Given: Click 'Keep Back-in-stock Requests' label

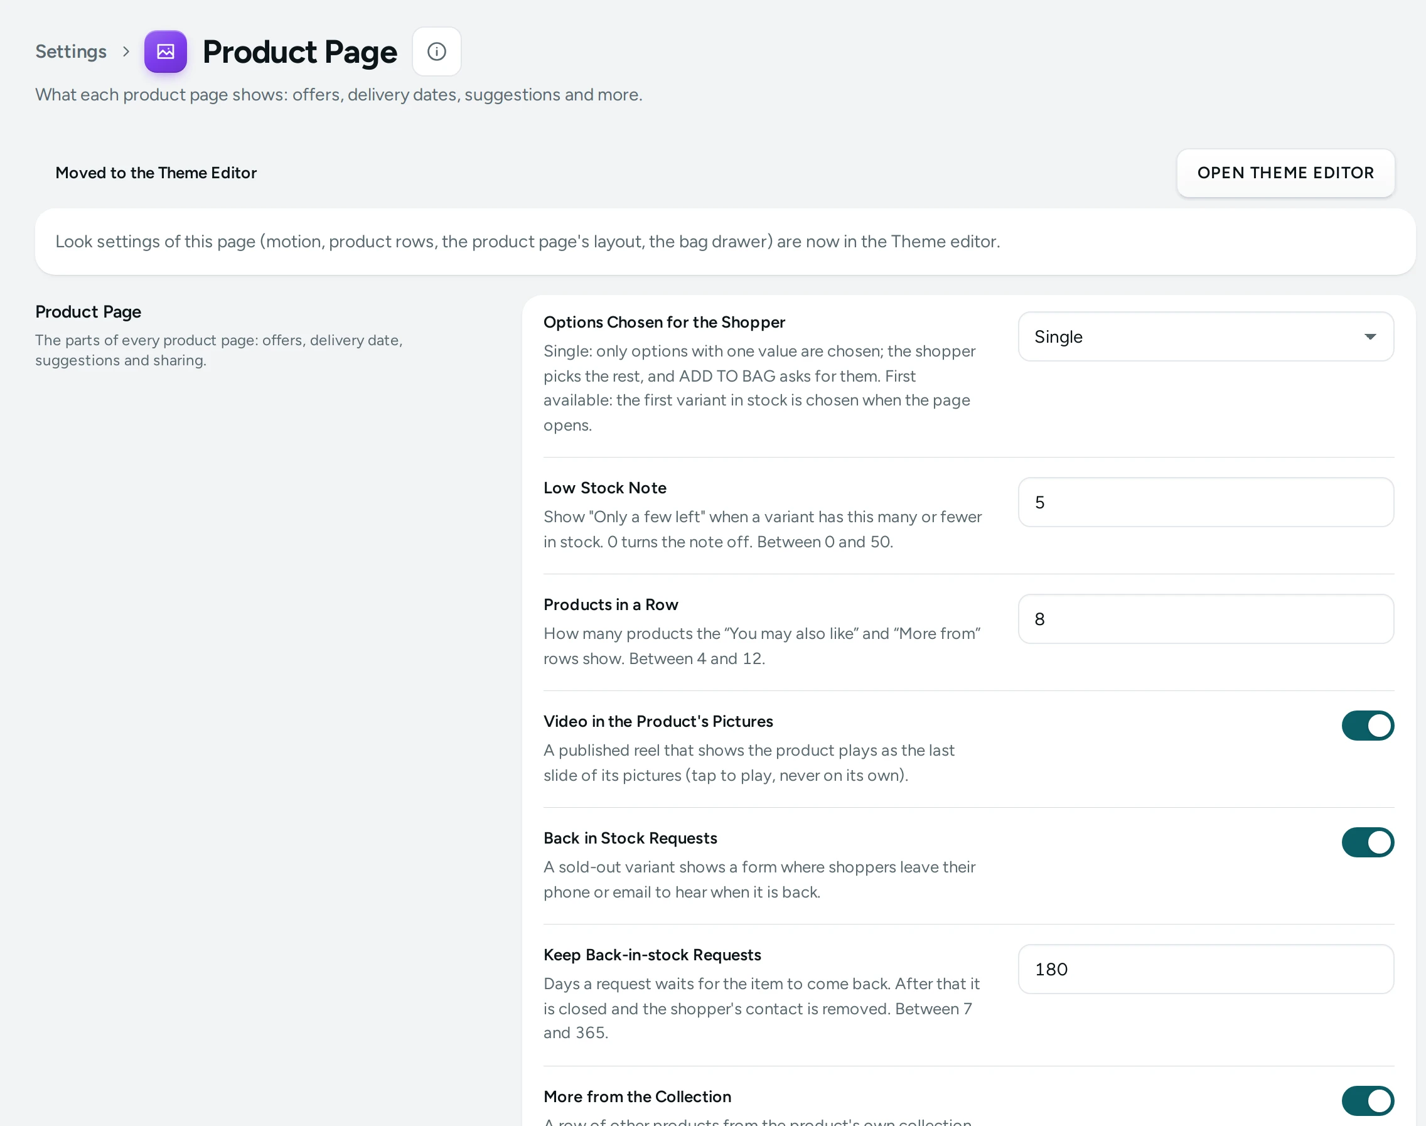Looking at the screenshot, I should [652, 955].
